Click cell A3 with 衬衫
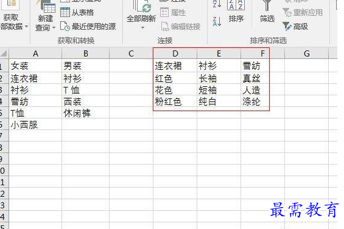The image size is (344, 229). [35, 89]
